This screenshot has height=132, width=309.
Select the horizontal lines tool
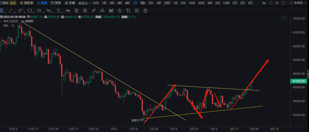point(39,11)
